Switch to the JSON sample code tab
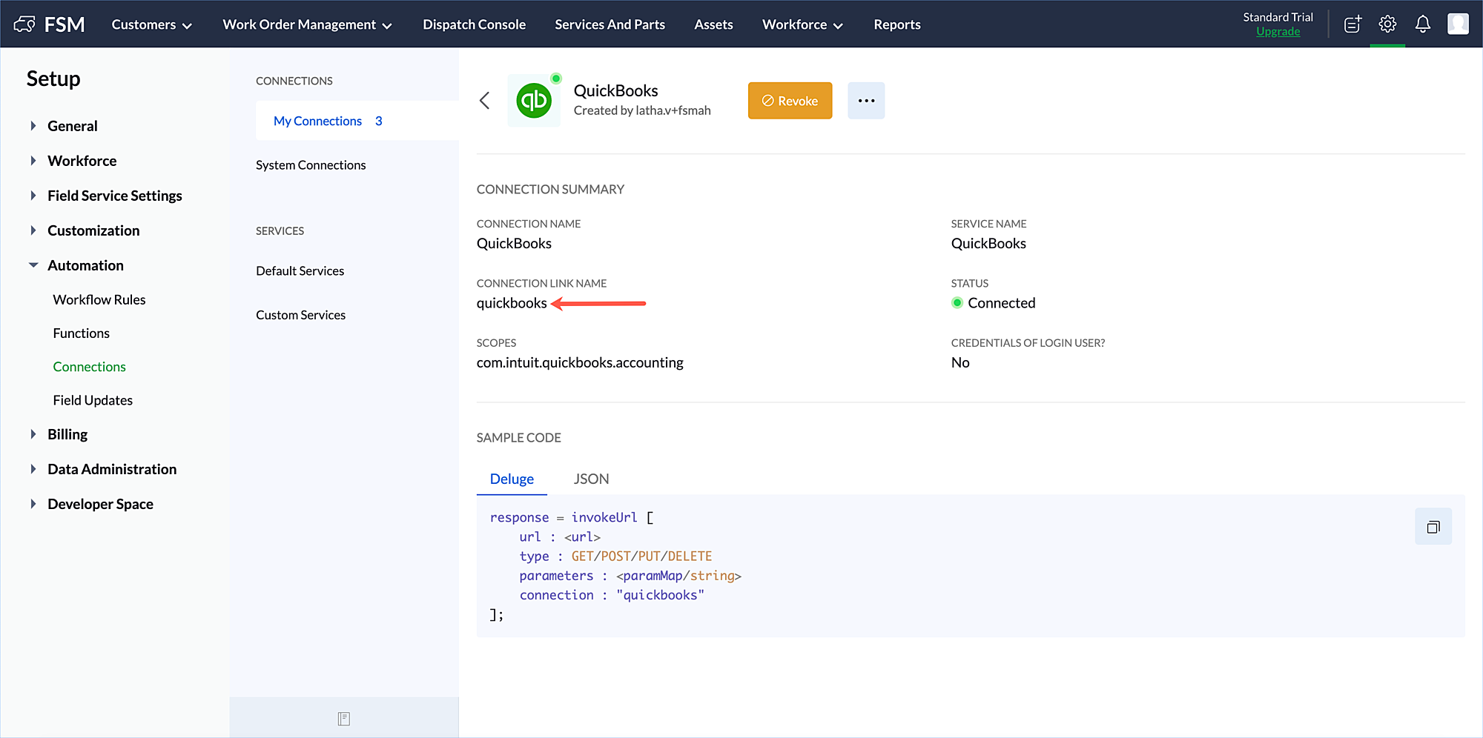 pos(591,479)
